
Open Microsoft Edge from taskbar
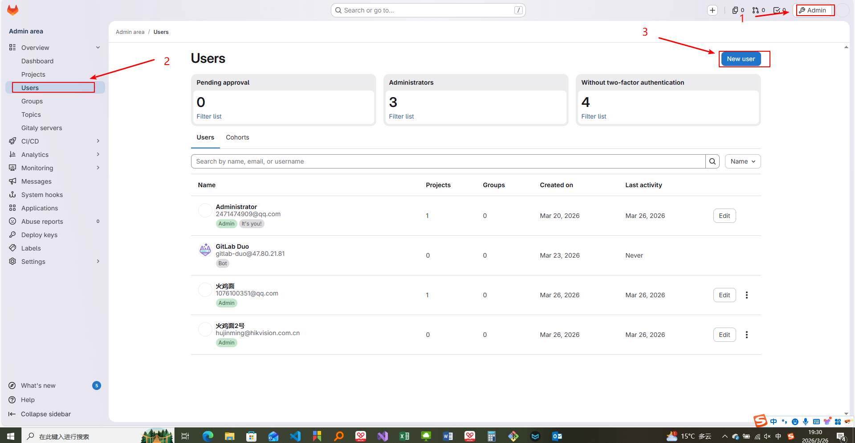(x=208, y=436)
